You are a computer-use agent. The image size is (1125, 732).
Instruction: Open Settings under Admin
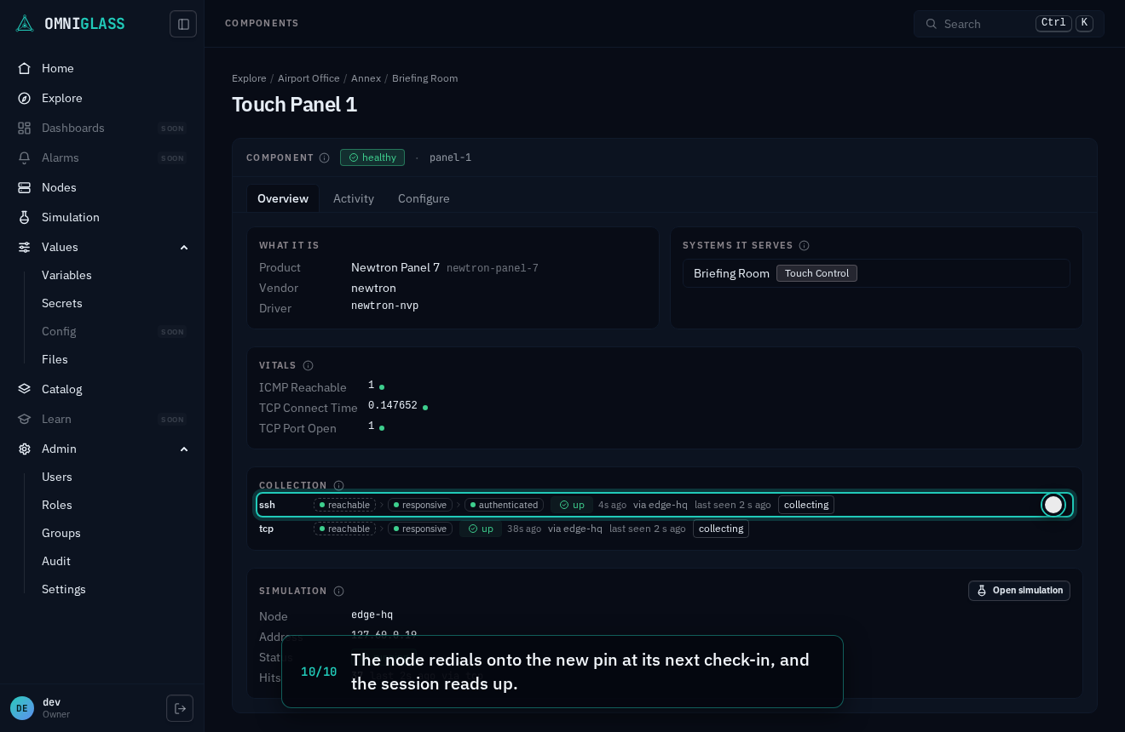tap(64, 589)
